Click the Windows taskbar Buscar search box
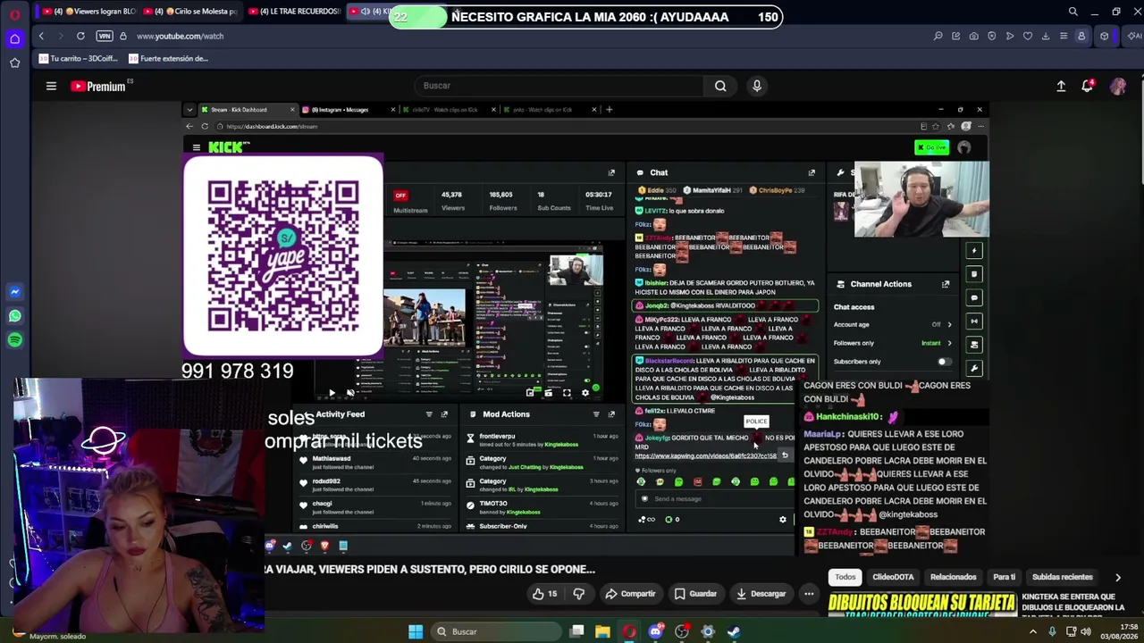This screenshot has width=1144, height=643. click(494, 631)
